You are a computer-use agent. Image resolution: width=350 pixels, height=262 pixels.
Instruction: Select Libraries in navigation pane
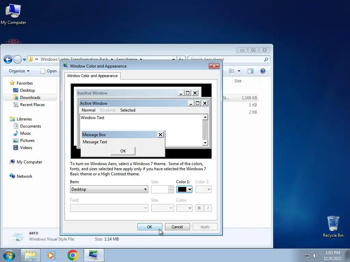24,119
